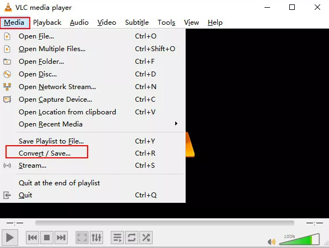Click the Next media button
The height and width of the screenshot is (248, 329).
[61, 238]
